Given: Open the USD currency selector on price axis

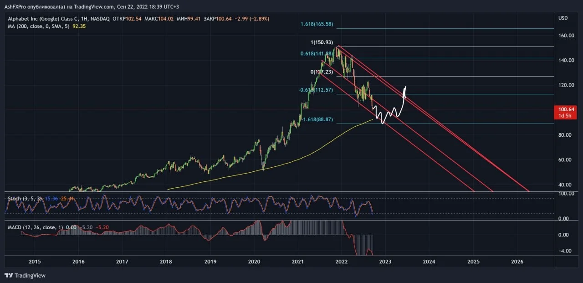Looking at the screenshot, I should click(563, 18).
